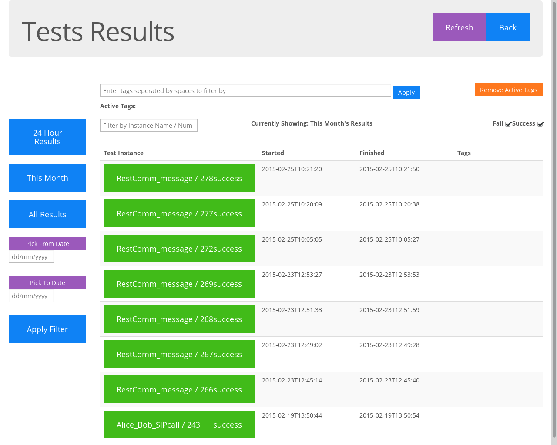
Task: Go back using the Back button
Action: [x=508, y=27]
